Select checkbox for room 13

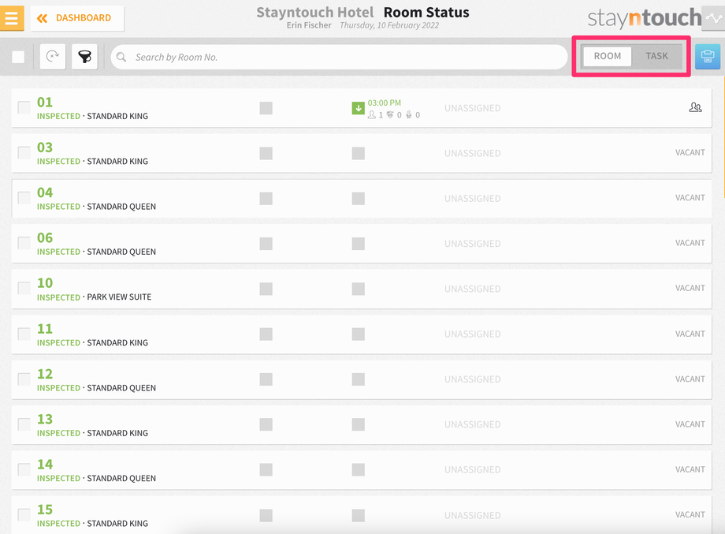pos(24,424)
